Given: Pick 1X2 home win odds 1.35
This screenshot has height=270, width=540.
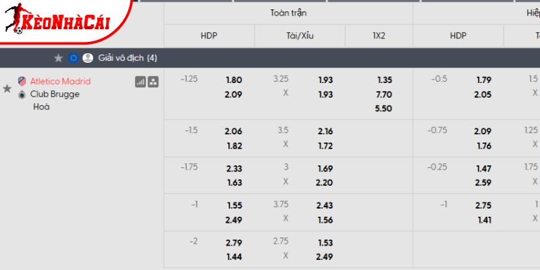Looking at the screenshot, I should (383, 80).
